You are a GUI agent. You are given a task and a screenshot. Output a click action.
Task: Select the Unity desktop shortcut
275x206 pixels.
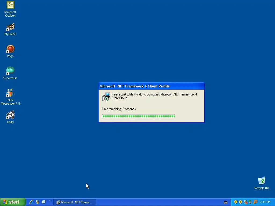(10, 117)
